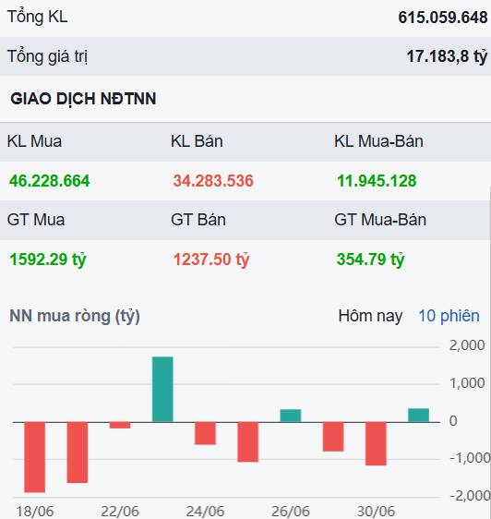Click the KL Mua-Bán column header
491x519 pixels.
tap(378, 141)
